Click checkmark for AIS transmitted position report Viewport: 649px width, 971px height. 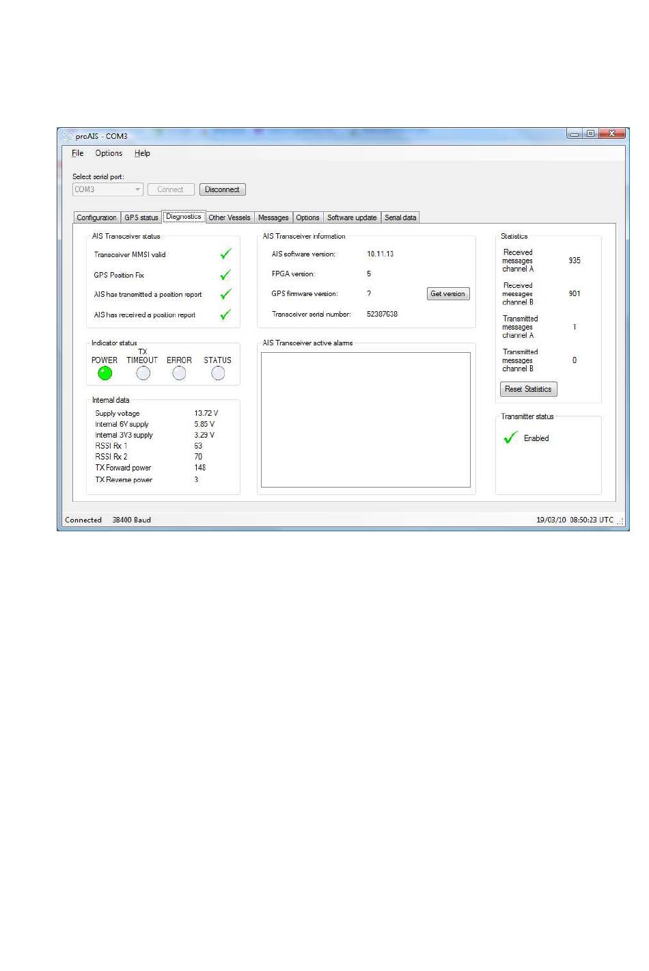click(225, 294)
